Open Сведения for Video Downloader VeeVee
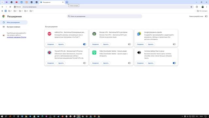The width and height of the screenshot is (209, 118). (95, 63)
